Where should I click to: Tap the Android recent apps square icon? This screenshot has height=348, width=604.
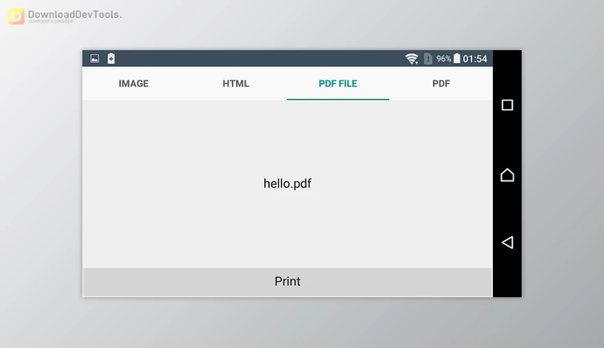click(507, 105)
